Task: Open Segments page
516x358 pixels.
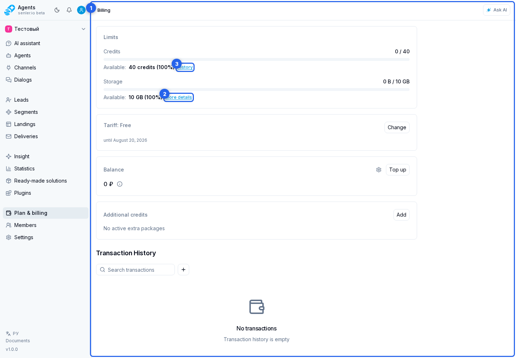Action: tap(46, 112)
